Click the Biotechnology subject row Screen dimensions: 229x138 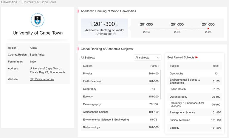click(x=120, y=127)
